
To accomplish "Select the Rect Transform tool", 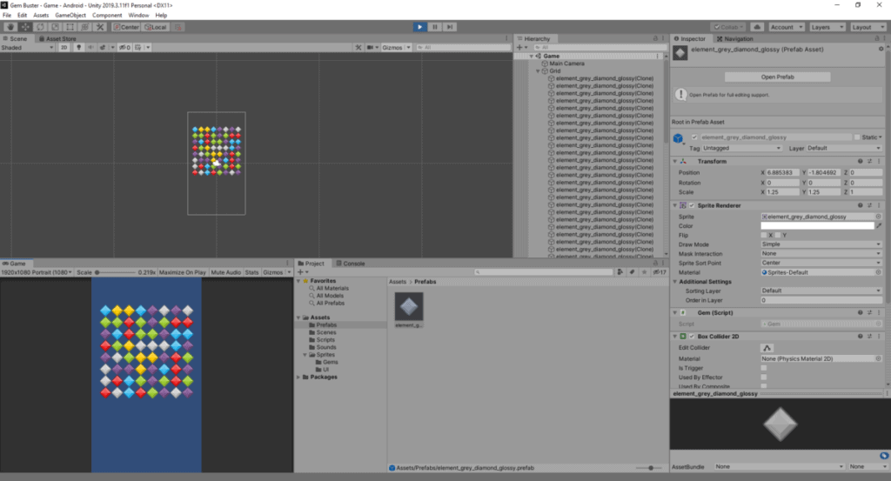I will pyautogui.click(x=70, y=27).
